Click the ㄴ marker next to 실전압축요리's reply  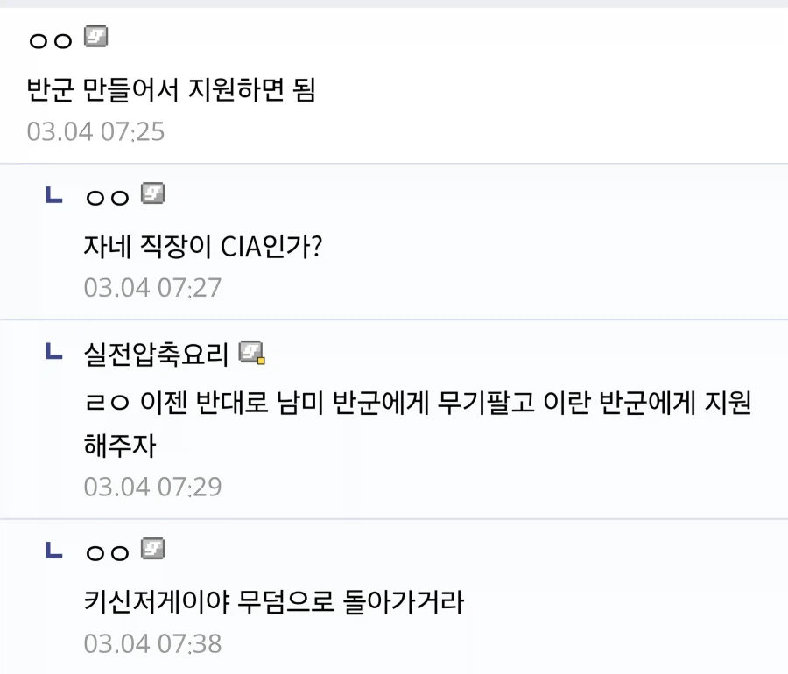click(x=53, y=352)
